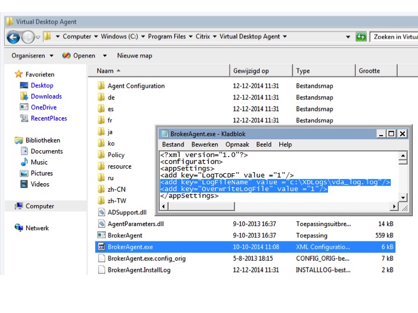This screenshot has width=418, height=313.
Task: Select the fr folder icon
Action: click(x=101, y=120)
